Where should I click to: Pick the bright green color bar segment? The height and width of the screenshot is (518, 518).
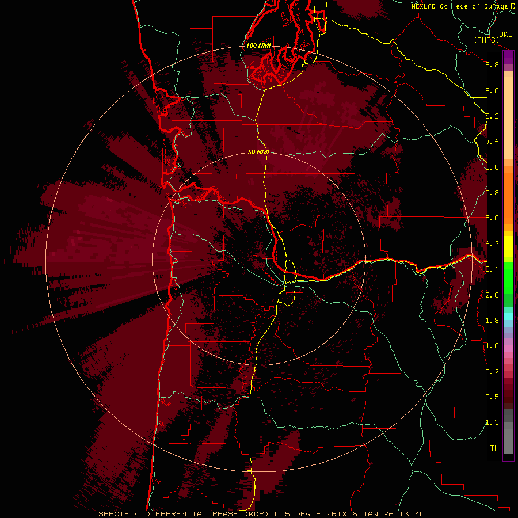click(x=508, y=277)
